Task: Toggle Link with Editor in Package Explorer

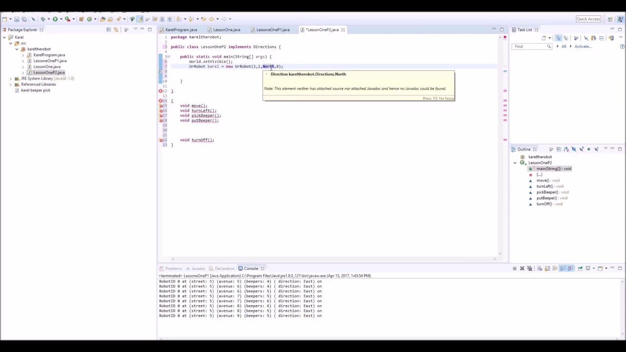Action: (116, 30)
